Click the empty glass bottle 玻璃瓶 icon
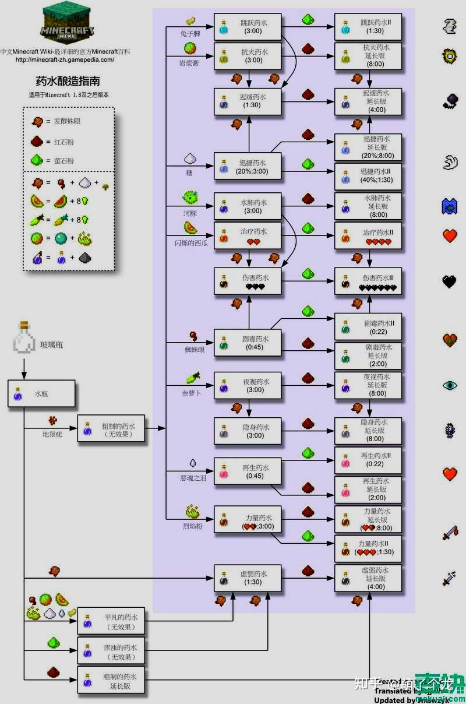Viewport: 466px width, 704px height. 24,337
